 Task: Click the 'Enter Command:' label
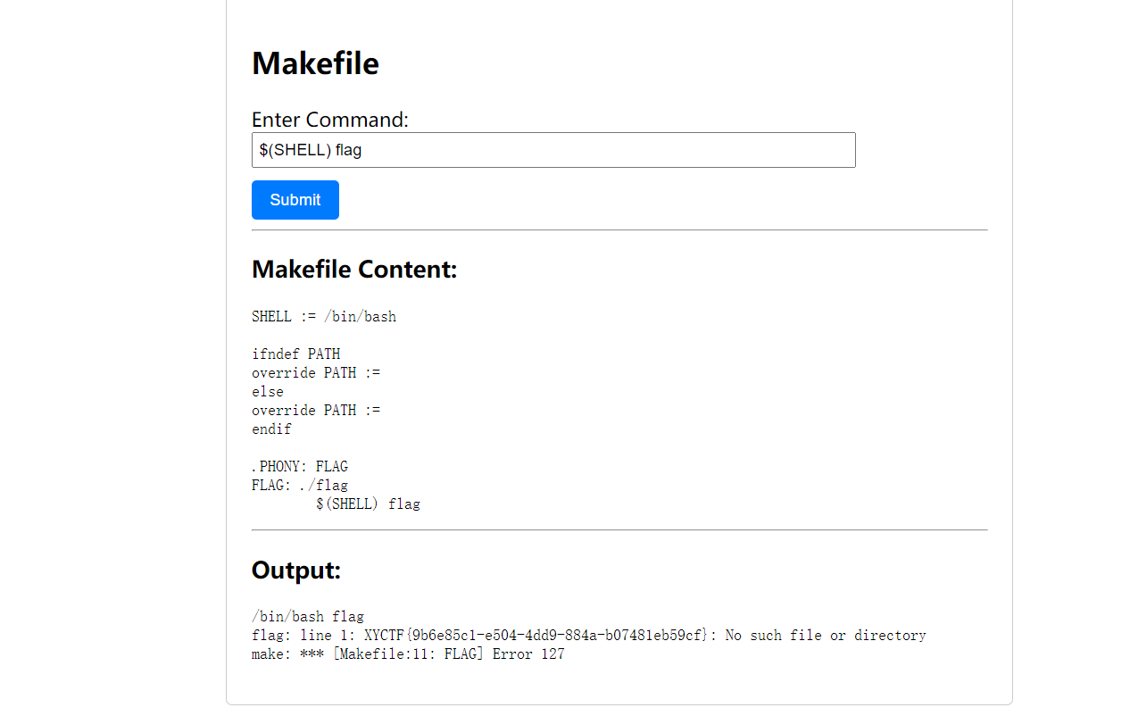[329, 120]
